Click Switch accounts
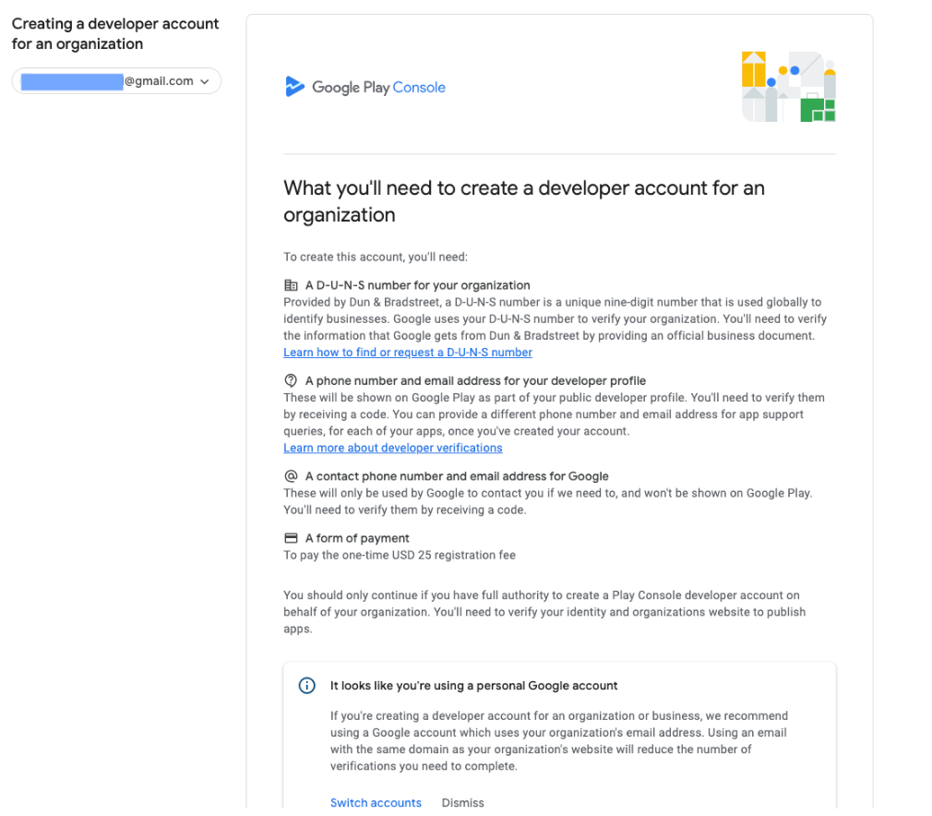The image size is (932, 816). click(x=376, y=802)
